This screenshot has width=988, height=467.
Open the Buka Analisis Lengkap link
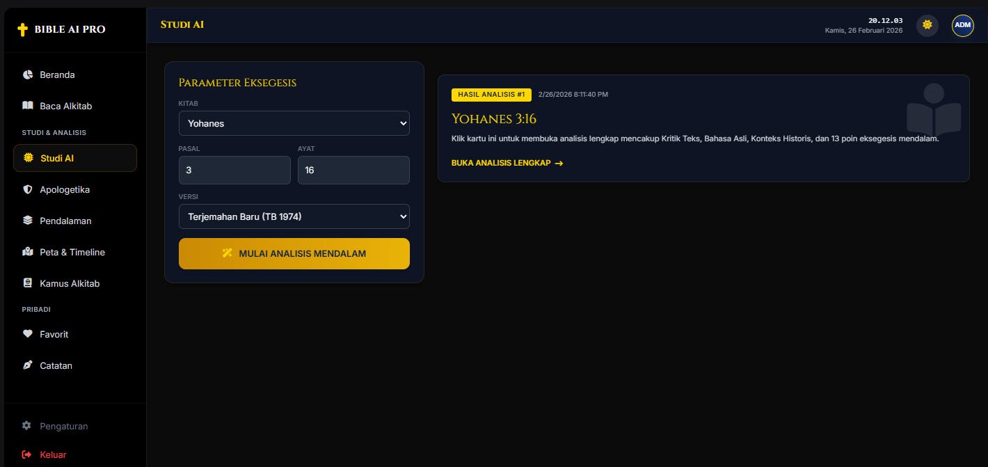[x=507, y=163]
